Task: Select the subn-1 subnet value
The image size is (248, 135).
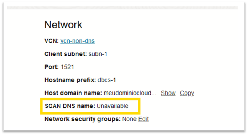Action: click(x=98, y=54)
